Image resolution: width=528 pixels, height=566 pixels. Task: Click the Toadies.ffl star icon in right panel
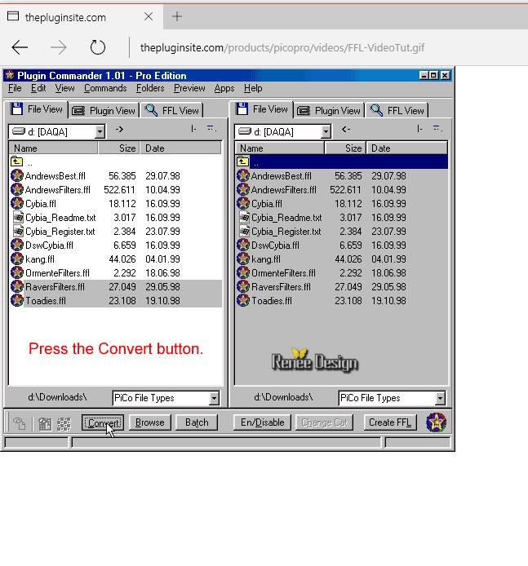click(243, 300)
